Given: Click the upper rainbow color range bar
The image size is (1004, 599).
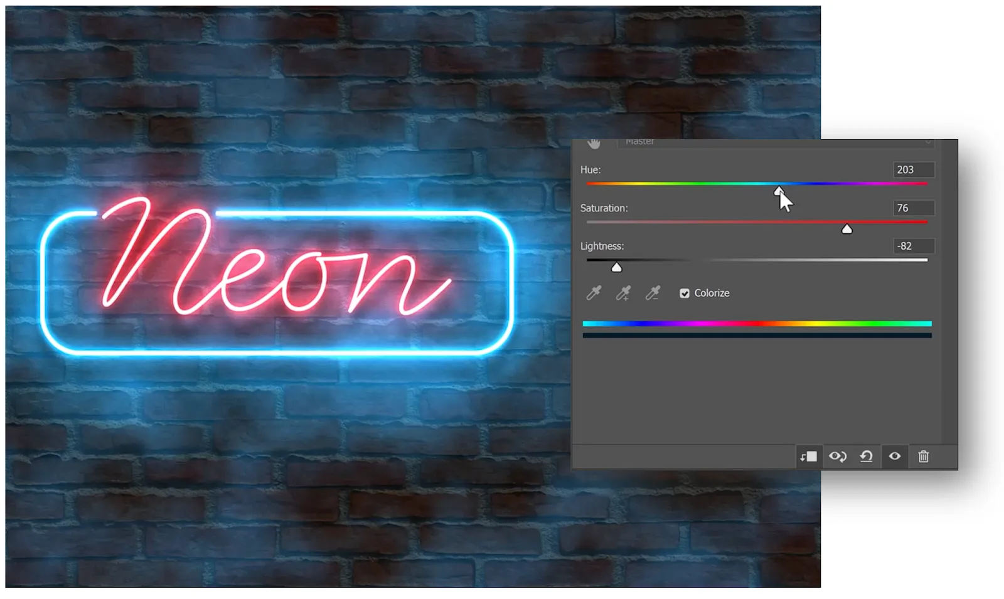Looking at the screenshot, I should click(757, 324).
